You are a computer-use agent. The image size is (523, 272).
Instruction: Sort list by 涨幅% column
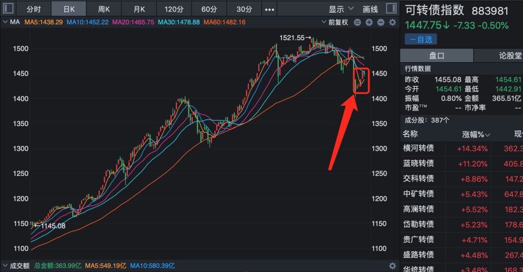point(476,134)
